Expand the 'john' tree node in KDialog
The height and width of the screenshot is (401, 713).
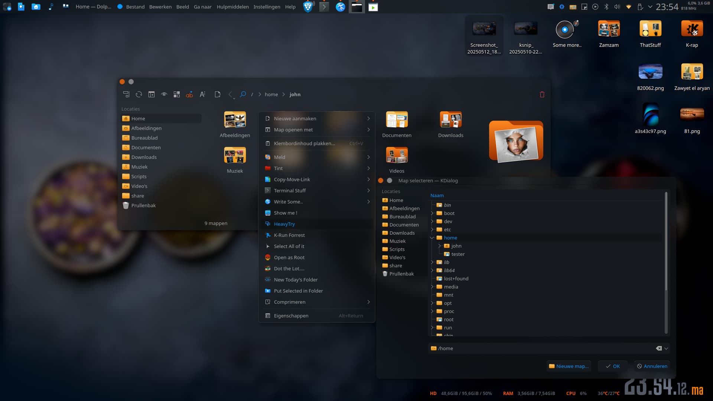[439, 246]
